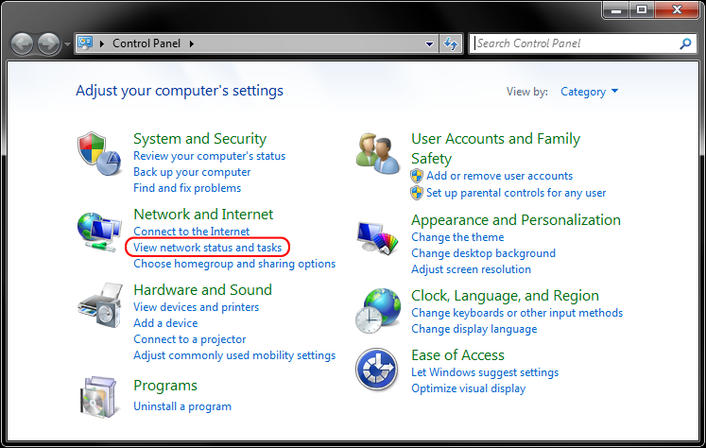Click the refresh button beside address bar
The width and height of the screenshot is (706, 448).
(451, 43)
